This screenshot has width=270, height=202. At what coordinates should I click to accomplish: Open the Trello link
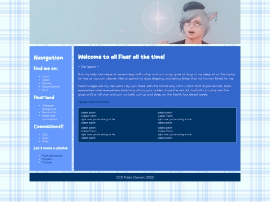point(45,141)
